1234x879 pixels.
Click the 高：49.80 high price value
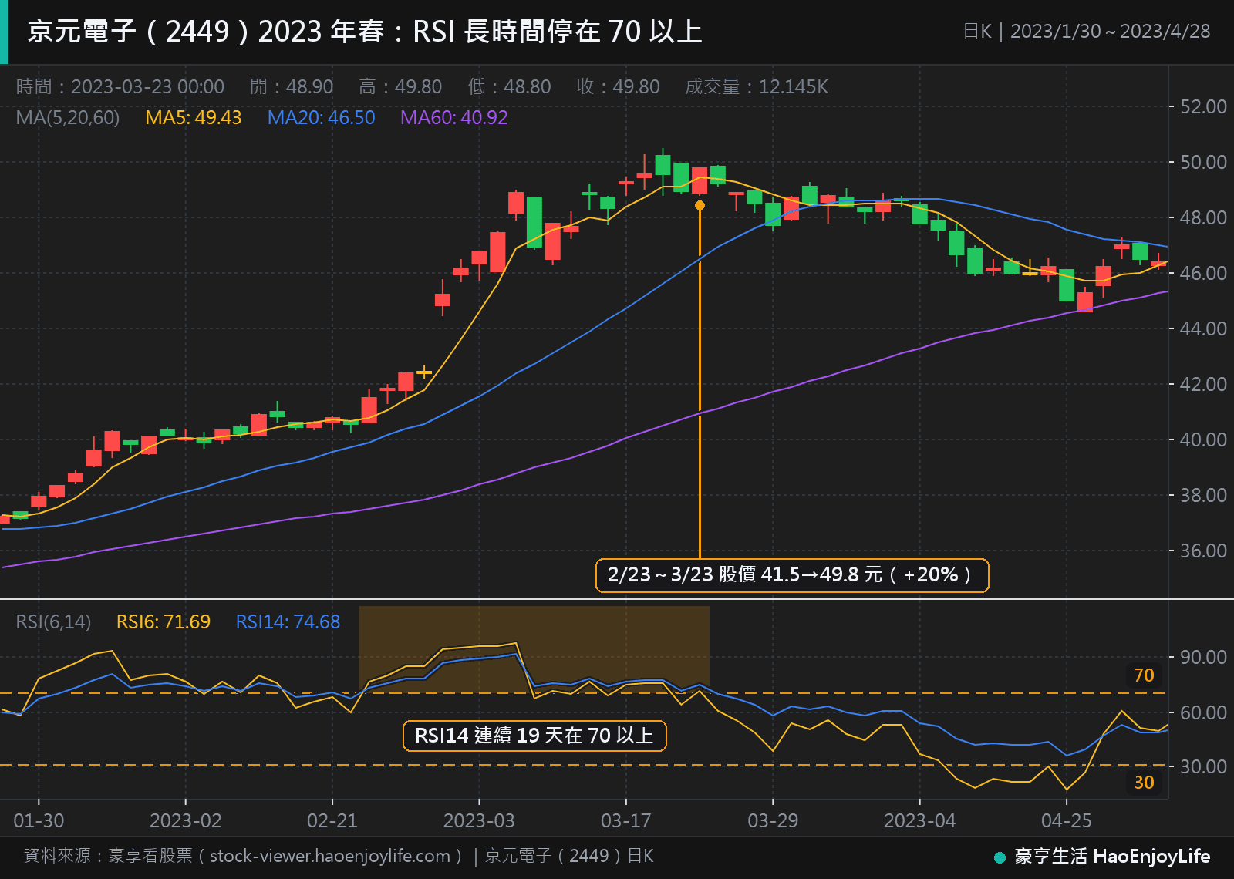click(x=400, y=86)
